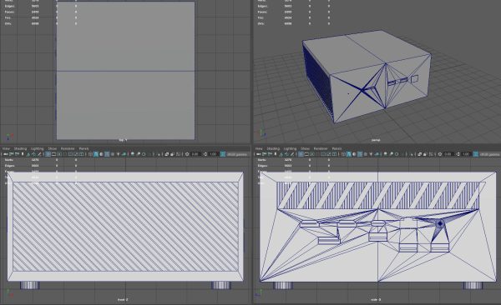This screenshot has width=501, height=305.
Task: Open the Show menu in the front panel
Action: pyautogui.click(x=52, y=148)
